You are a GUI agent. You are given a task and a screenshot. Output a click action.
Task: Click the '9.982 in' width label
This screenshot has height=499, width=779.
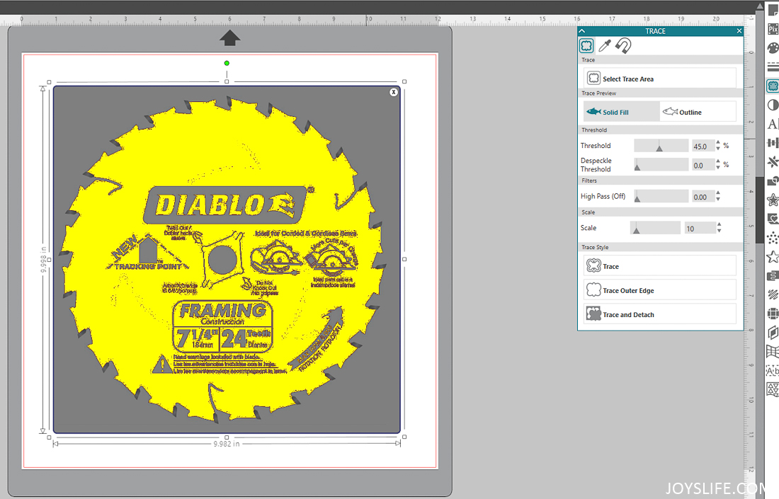(x=227, y=444)
